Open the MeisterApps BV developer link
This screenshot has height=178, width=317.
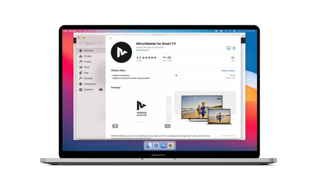pyautogui.click(x=142, y=50)
